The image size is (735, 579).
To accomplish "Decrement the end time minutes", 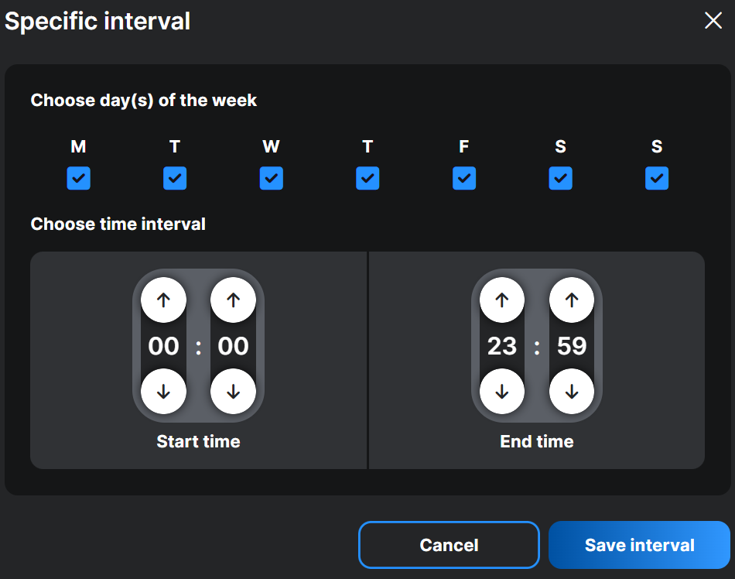I will (571, 392).
